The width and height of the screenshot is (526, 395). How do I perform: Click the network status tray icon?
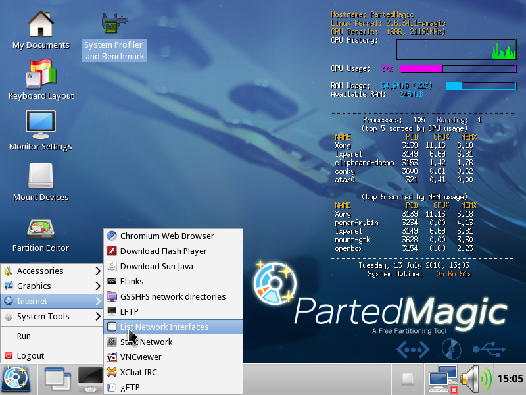pyautogui.click(x=442, y=379)
